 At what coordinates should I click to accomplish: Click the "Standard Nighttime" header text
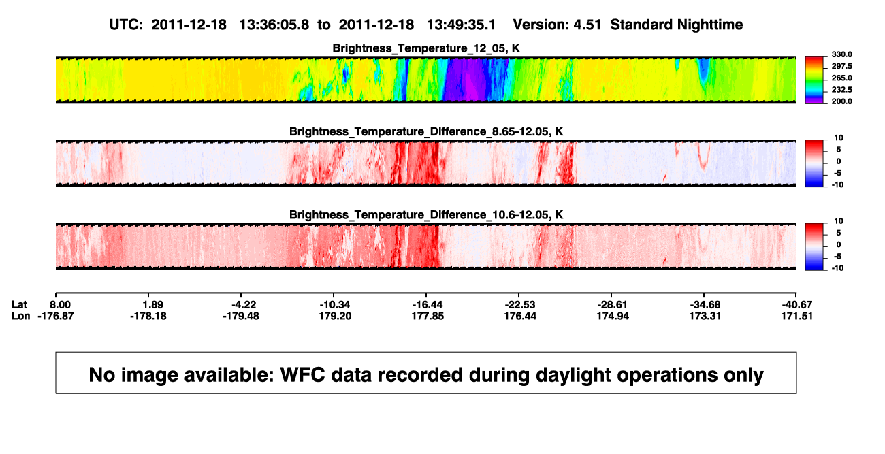677,25
